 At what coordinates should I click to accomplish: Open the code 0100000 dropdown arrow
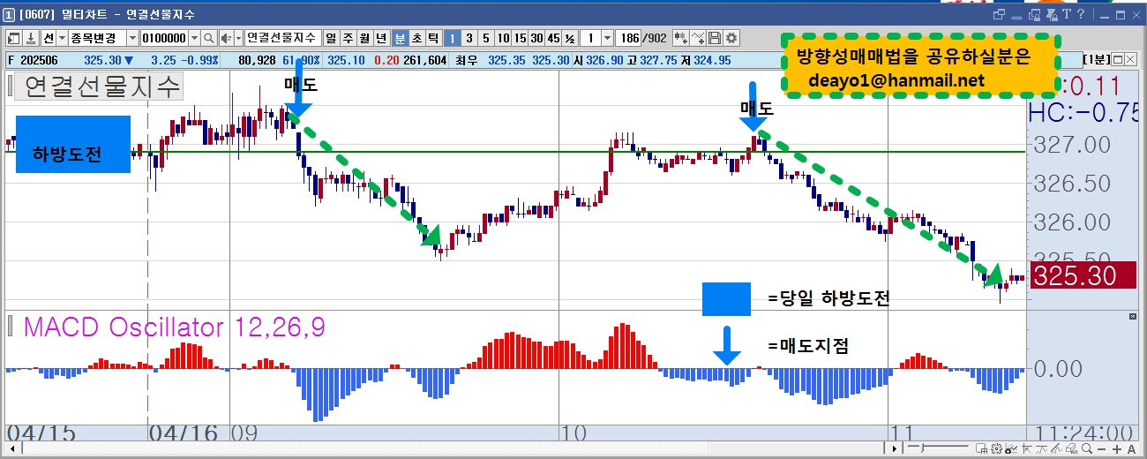click(195, 38)
